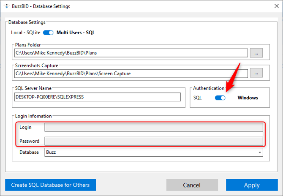
Task: Click the Multi Users - SQL label
Action: [x=76, y=33]
